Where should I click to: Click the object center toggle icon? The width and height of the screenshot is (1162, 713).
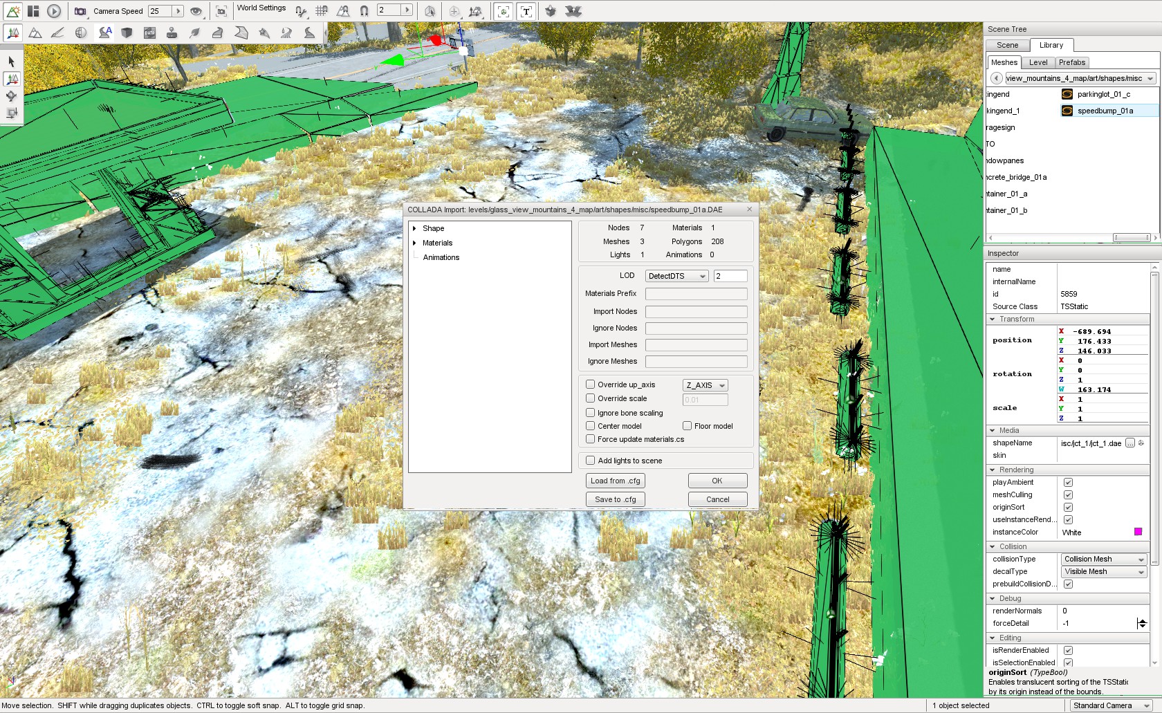[454, 11]
